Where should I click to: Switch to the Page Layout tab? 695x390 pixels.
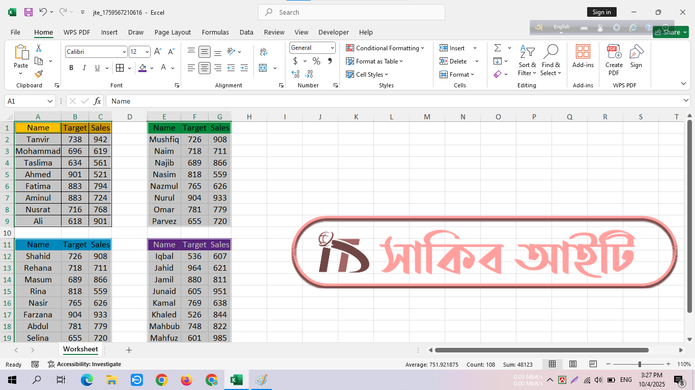point(172,32)
